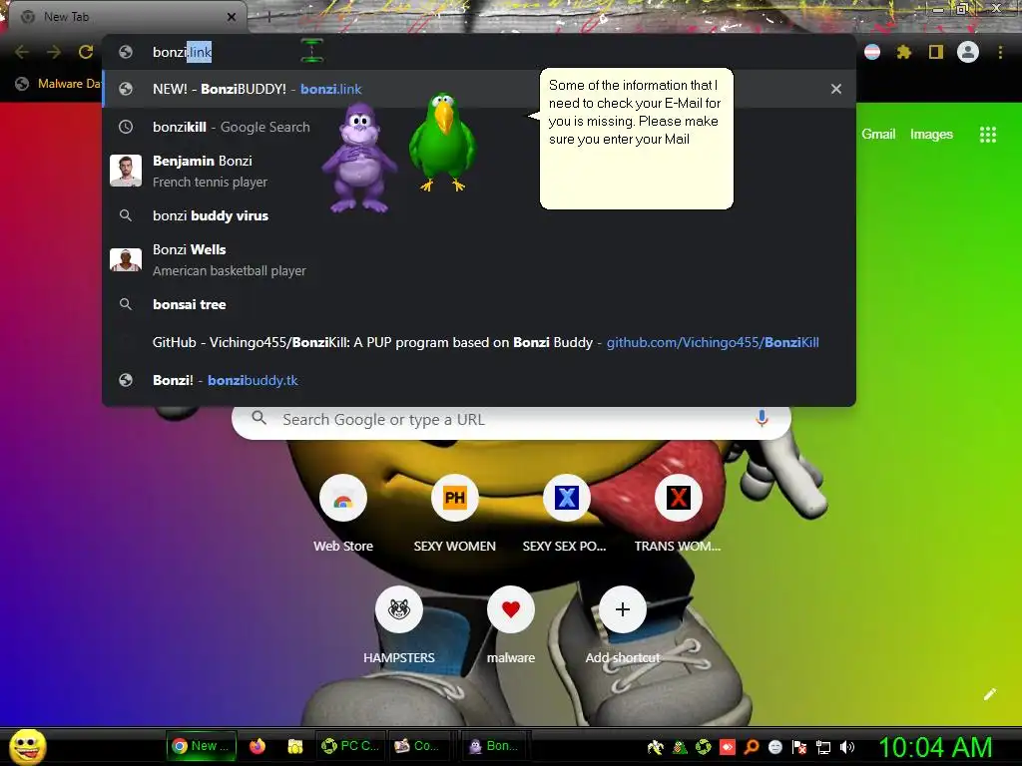Screen dimensions: 1022x766
Task: Click the E-Mail missing speech balloon
Action: point(636,139)
